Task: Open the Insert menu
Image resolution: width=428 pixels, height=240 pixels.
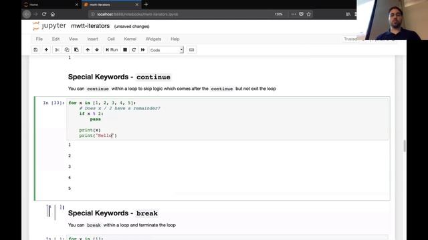Action: click(x=92, y=39)
